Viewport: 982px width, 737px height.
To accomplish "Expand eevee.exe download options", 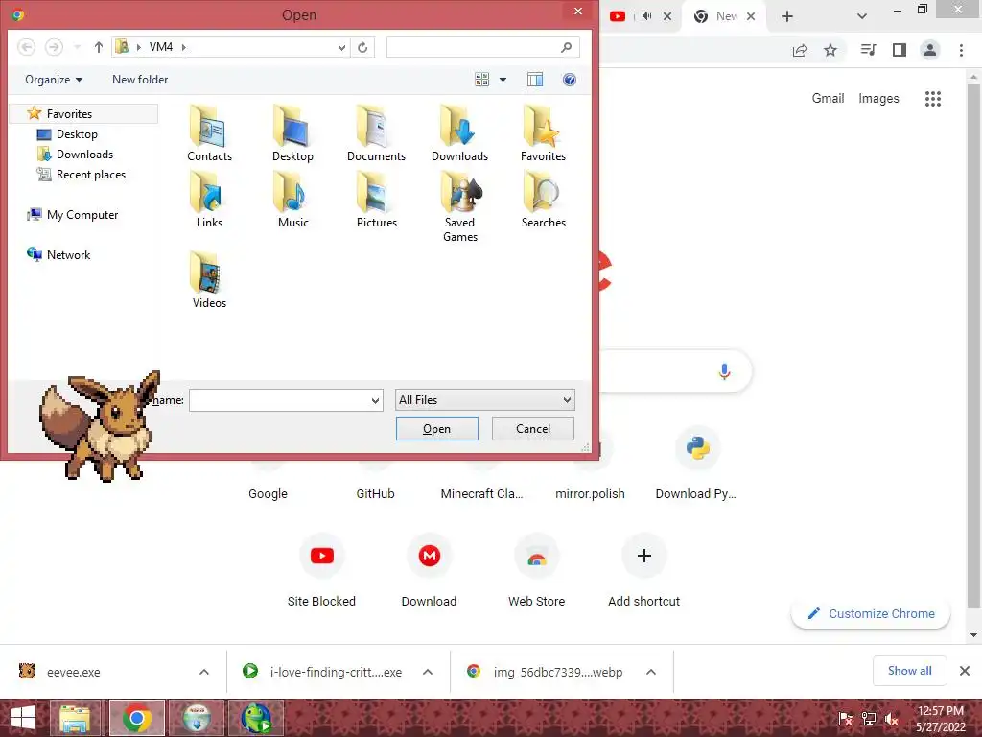I will tap(204, 672).
